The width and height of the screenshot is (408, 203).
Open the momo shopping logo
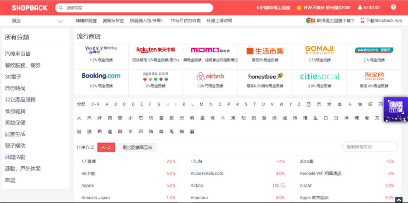pos(210,50)
